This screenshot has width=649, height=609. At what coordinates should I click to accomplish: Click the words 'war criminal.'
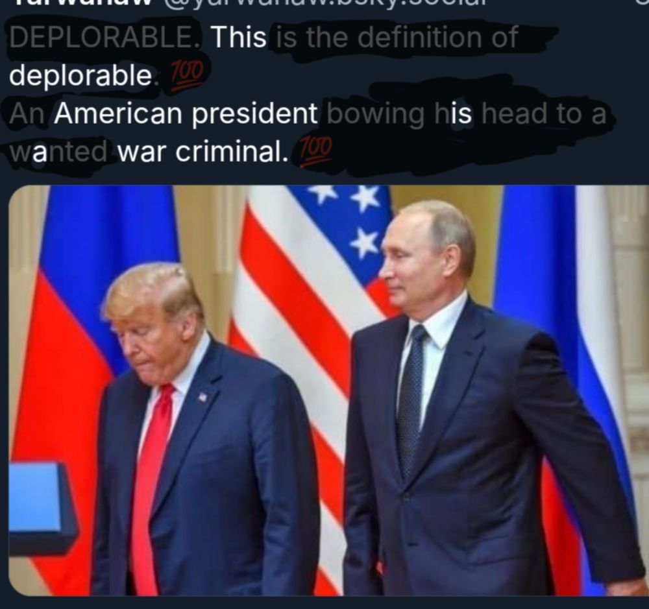(x=202, y=151)
